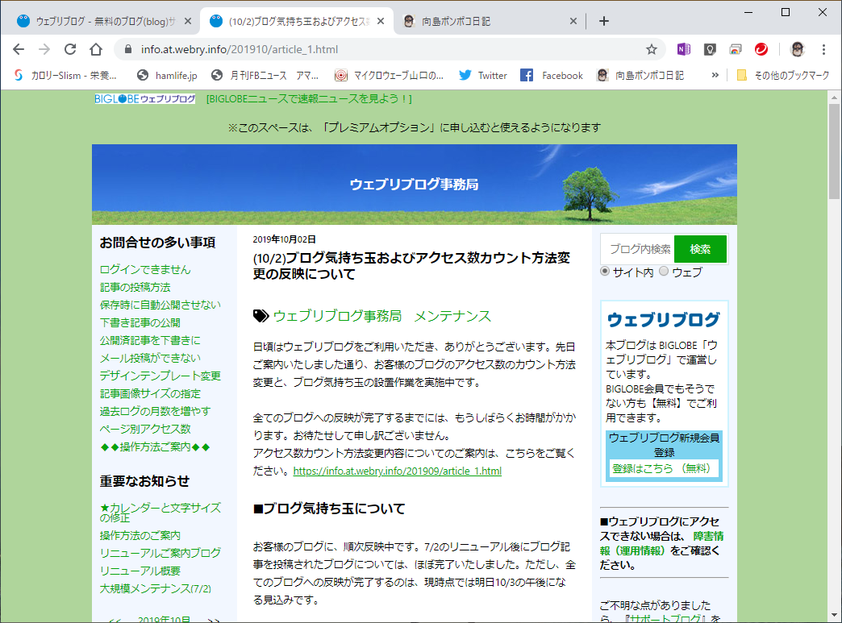Viewport: 842px width, 623px height.
Task: Click the ブログ内検索 search field
Action: click(x=638, y=249)
